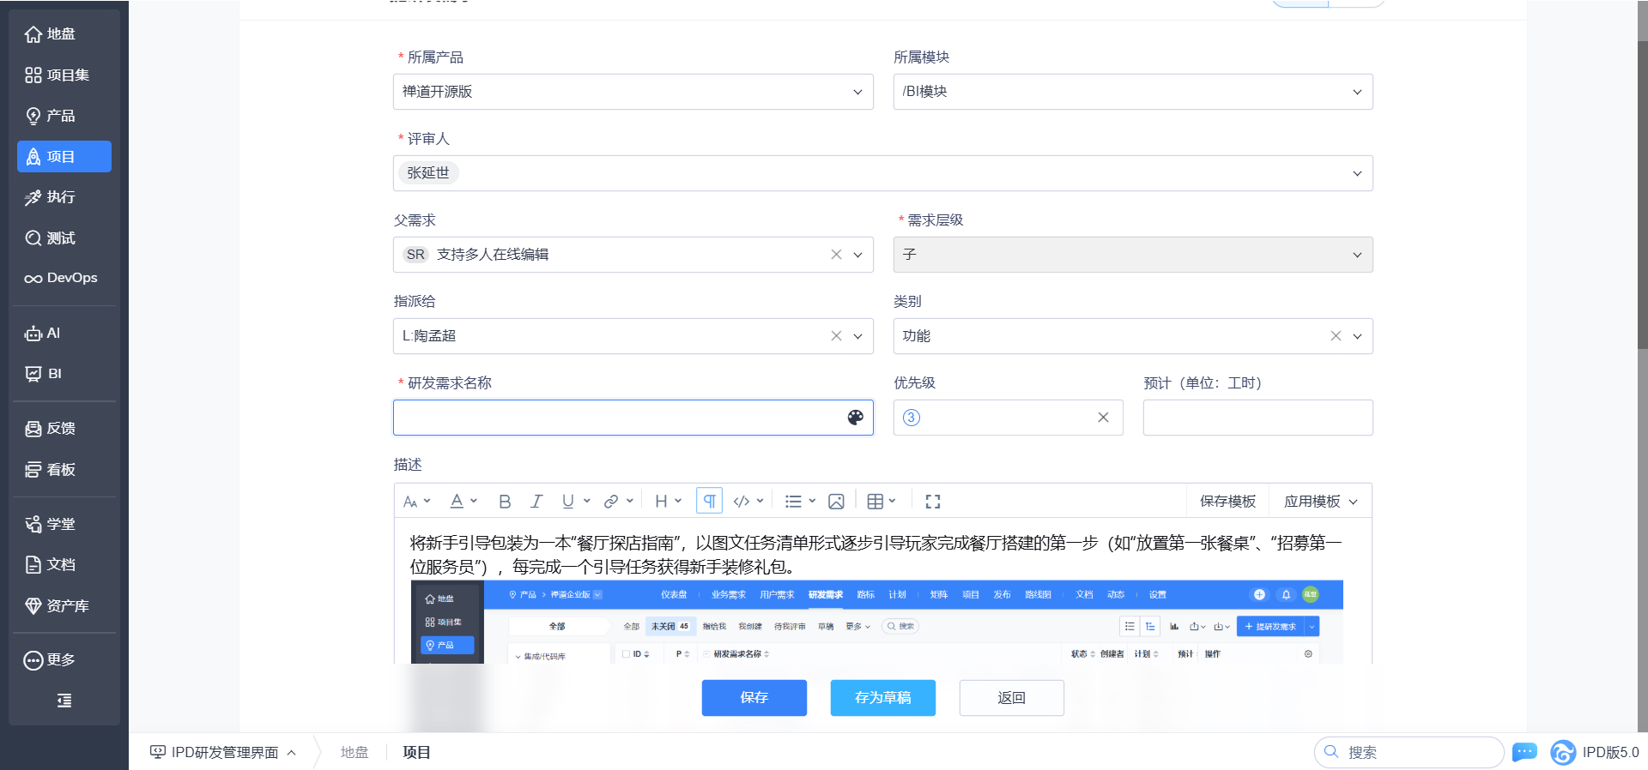Clear the 父需求 selection
The height and width of the screenshot is (770, 1648).
coord(836,255)
